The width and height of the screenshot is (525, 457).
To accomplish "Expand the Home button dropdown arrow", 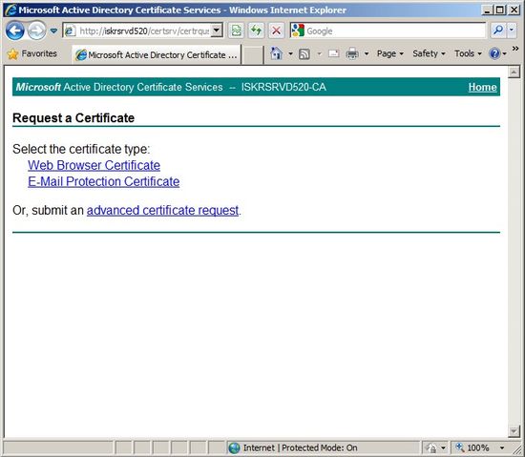I will pos(290,53).
